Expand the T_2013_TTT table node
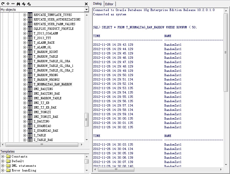Screen dimensions: 230x174 point(25,38)
